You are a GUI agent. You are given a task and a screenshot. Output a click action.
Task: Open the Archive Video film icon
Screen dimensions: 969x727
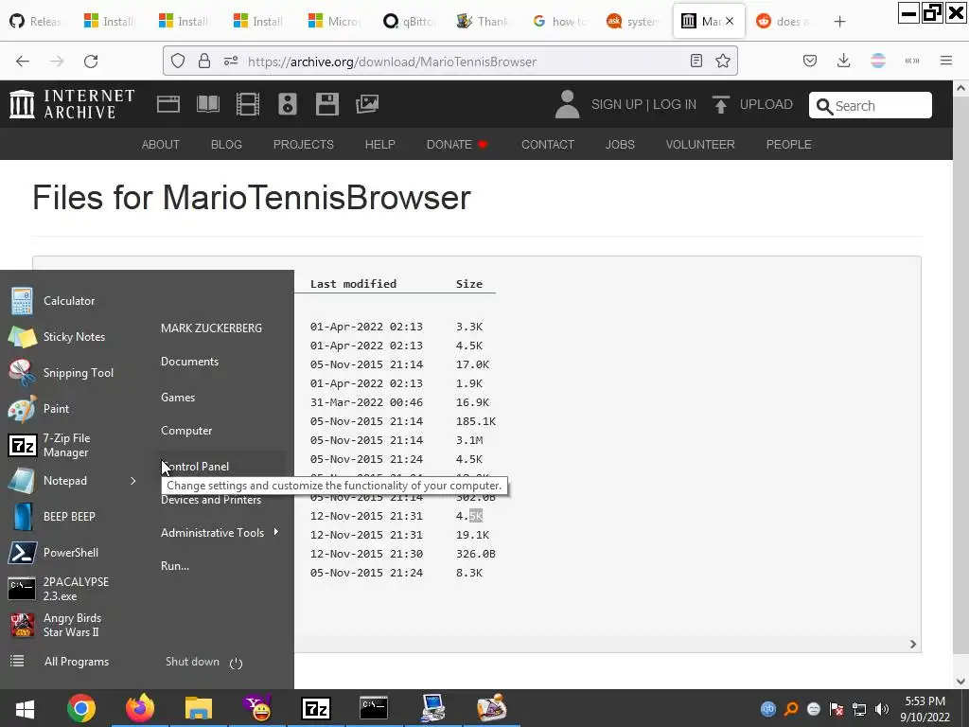click(x=248, y=104)
